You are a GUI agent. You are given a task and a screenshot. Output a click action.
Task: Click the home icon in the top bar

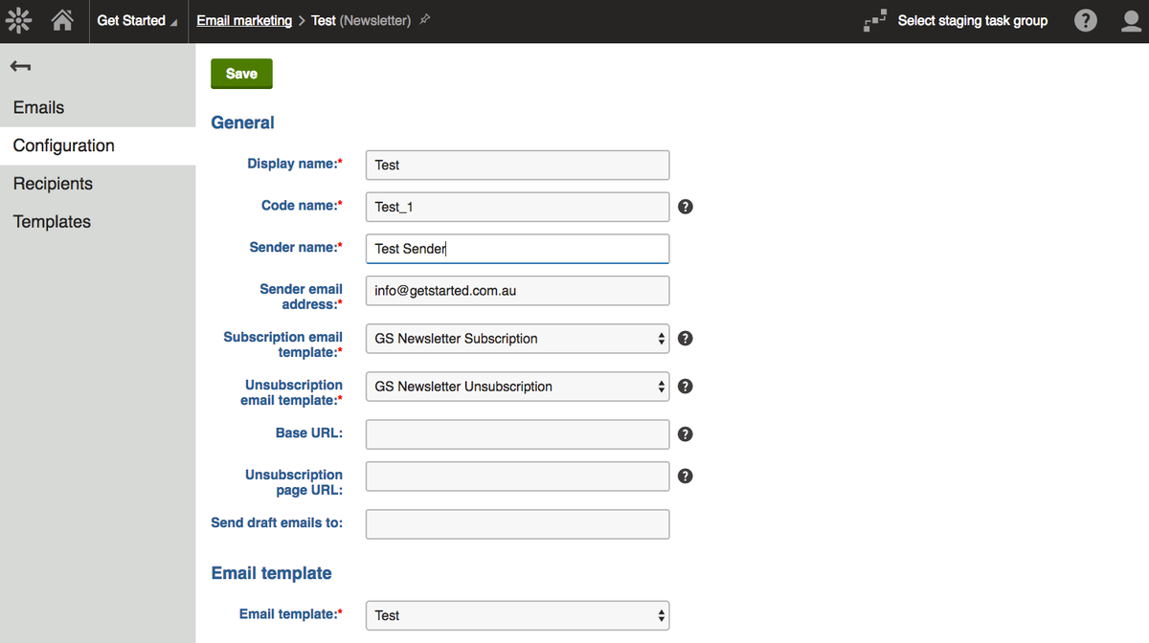(x=63, y=19)
